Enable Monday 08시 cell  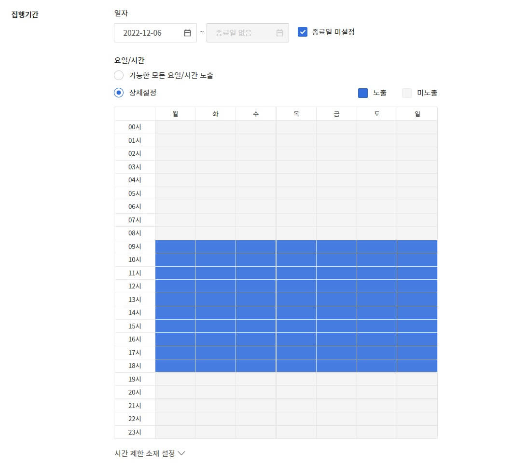click(x=175, y=233)
